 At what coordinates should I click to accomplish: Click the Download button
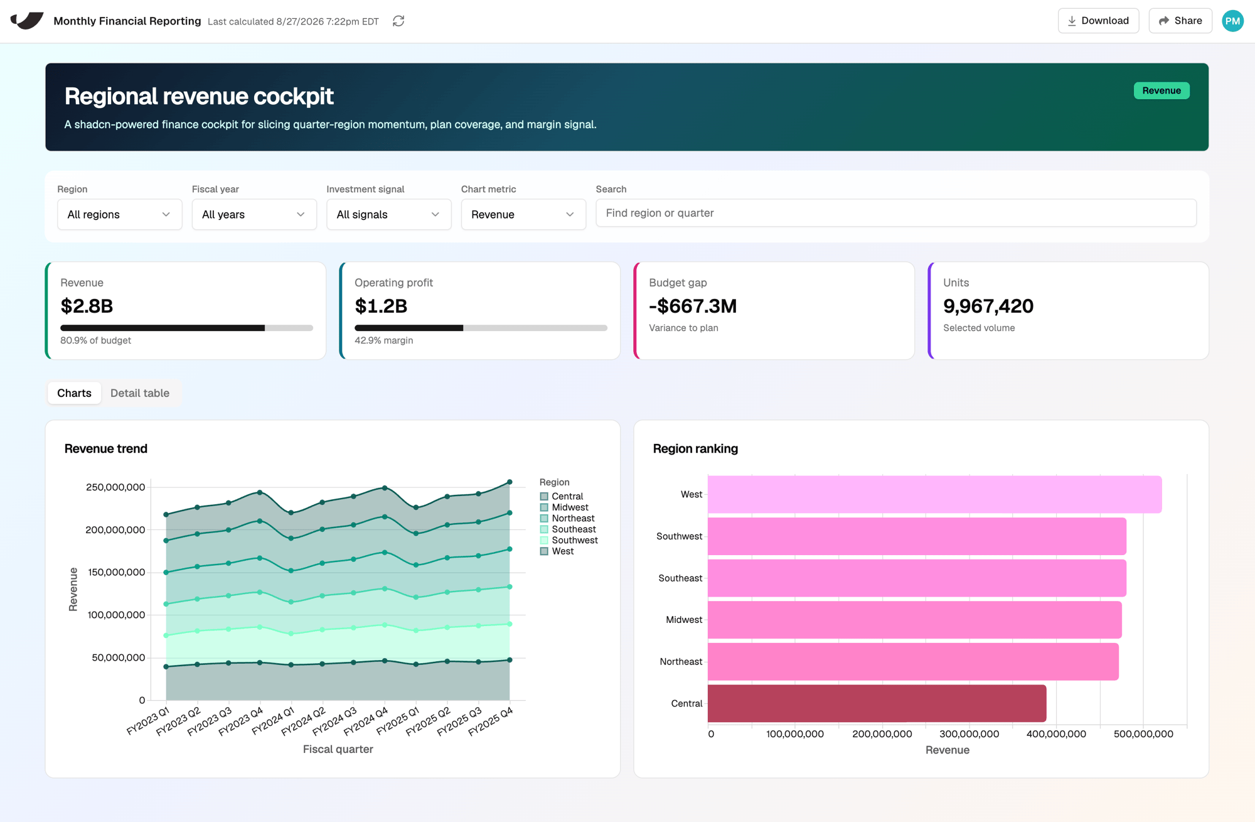pyautogui.click(x=1098, y=21)
